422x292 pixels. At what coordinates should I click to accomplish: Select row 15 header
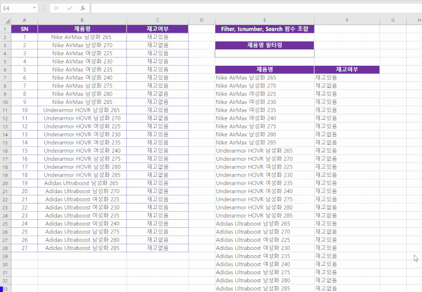[5, 143]
